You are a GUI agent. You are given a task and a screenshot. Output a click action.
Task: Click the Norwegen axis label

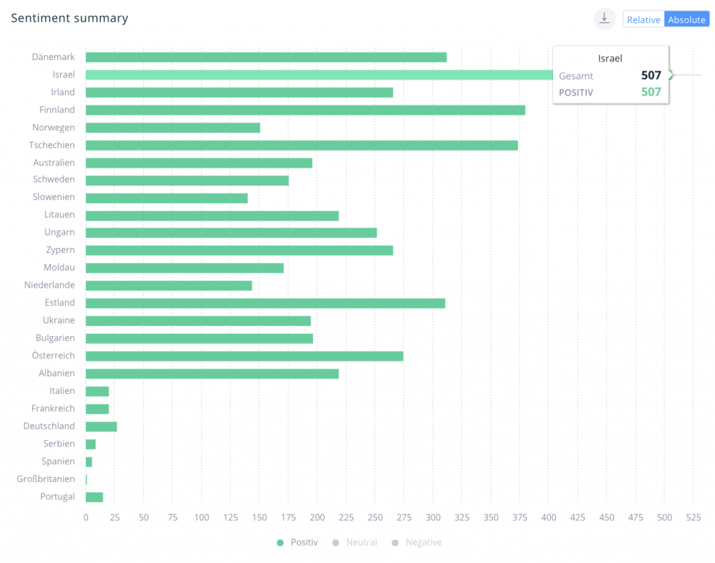coord(53,127)
